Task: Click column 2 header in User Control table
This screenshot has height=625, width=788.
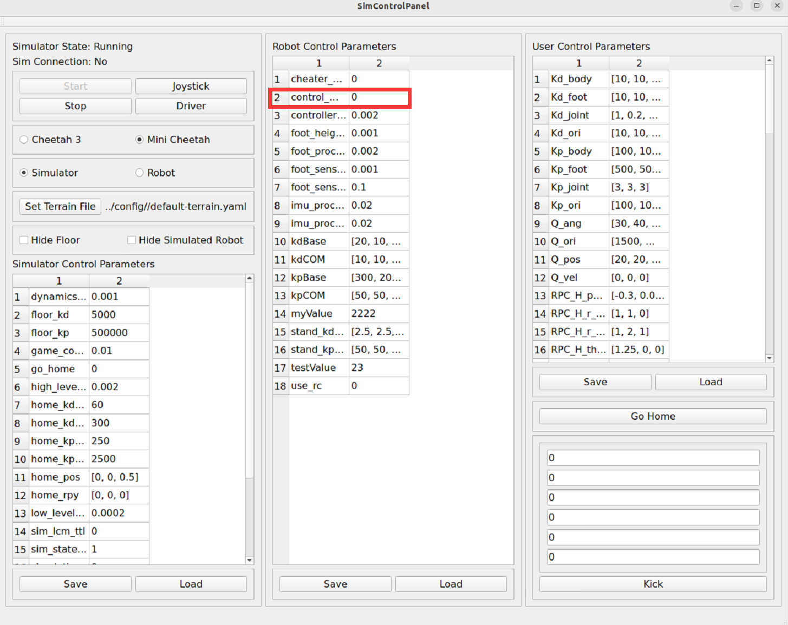Action: pos(639,63)
